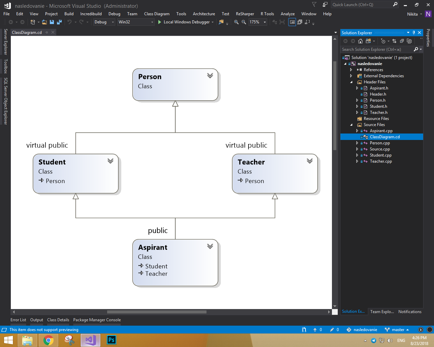Open the ReSharper menu
Viewport: 434px width, 347px height.
pyautogui.click(x=245, y=14)
